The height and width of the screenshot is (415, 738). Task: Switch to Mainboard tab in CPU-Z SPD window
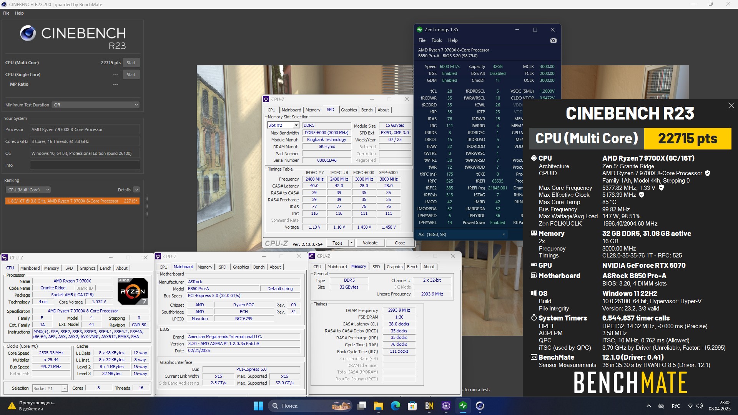click(x=291, y=110)
